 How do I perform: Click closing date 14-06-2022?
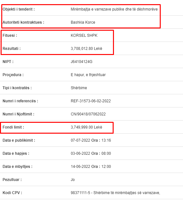click(x=80, y=167)
